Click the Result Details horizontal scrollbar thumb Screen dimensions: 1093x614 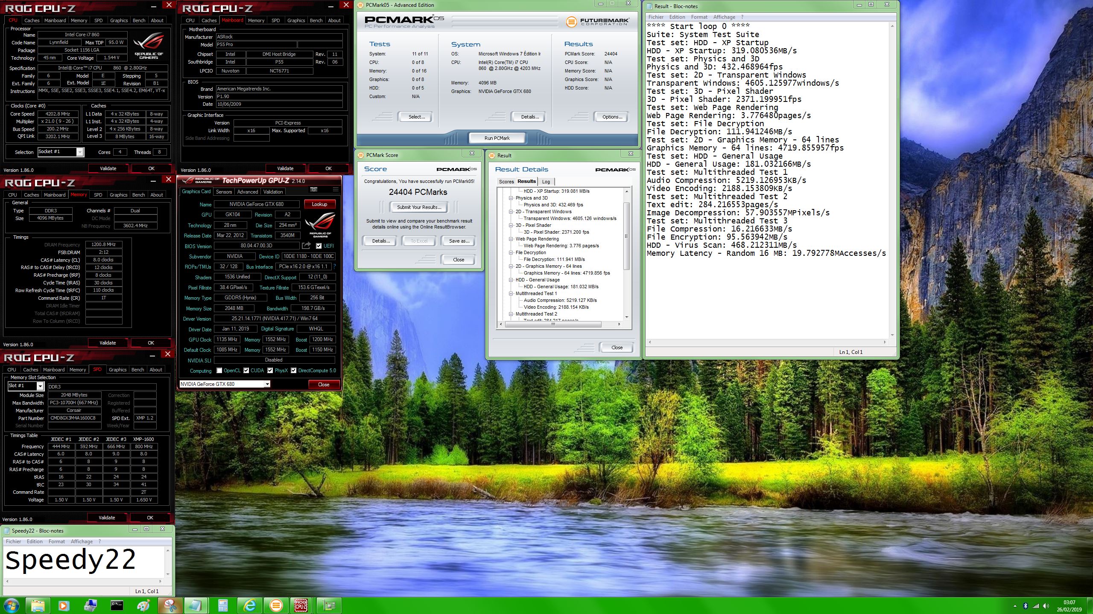click(x=553, y=324)
